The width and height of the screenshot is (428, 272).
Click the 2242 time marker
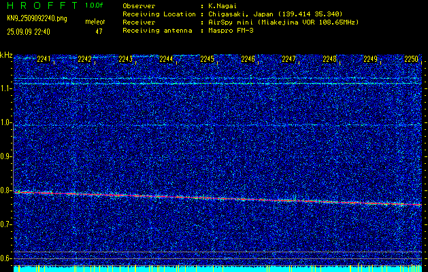point(84,59)
